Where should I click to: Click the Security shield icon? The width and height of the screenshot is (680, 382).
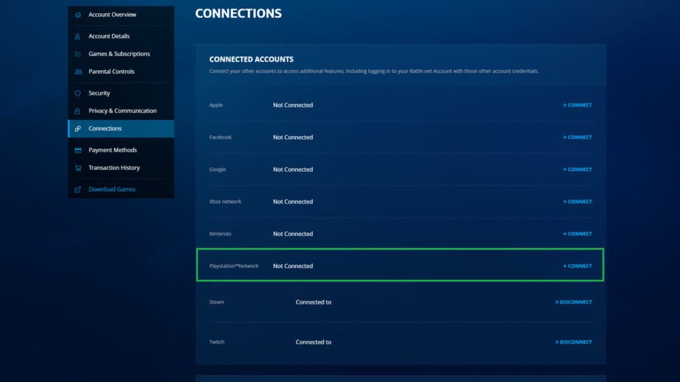click(x=78, y=93)
